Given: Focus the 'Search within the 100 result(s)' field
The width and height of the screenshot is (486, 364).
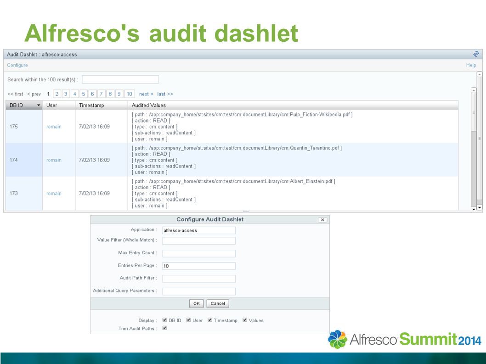Looking at the screenshot, I should tap(120, 79).
